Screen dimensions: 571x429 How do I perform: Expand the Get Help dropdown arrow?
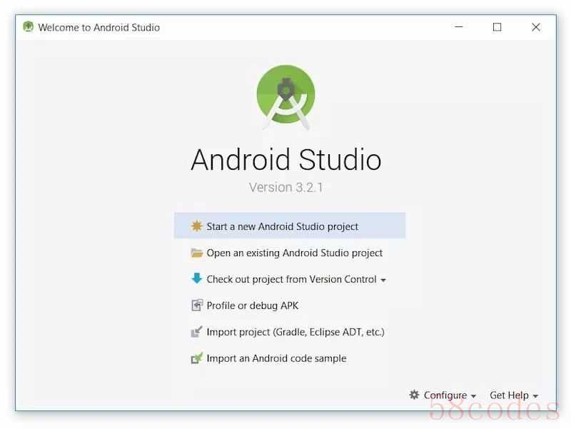[x=535, y=396]
